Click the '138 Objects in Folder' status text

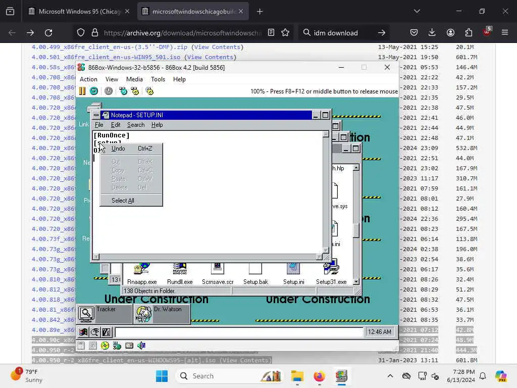coord(149,290)
